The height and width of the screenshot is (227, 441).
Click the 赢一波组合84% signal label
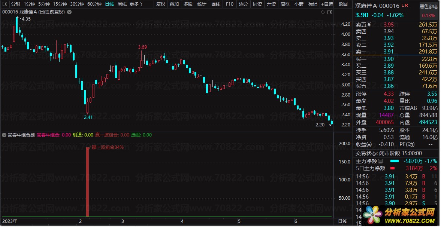click(108, 147)
